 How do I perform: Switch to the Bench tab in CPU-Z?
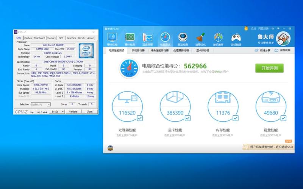coord(81,38)
